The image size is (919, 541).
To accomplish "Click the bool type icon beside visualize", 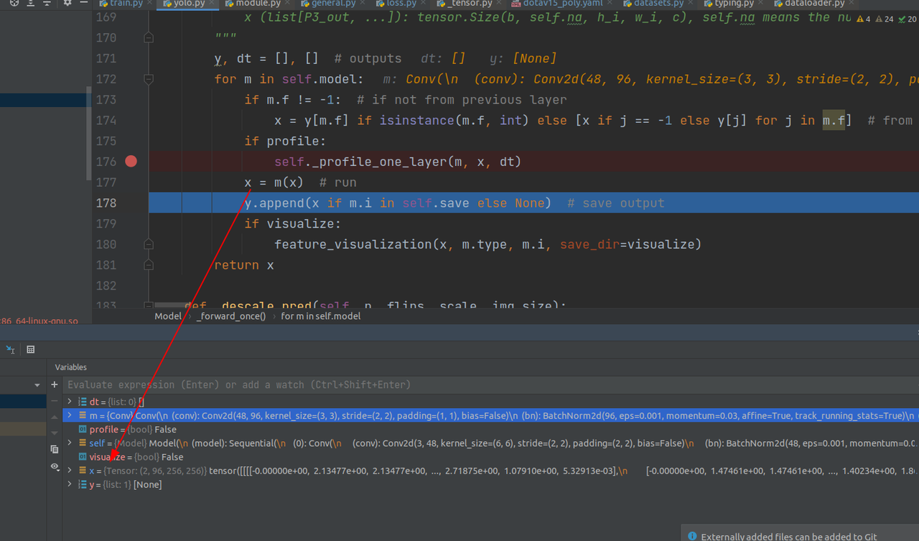I will [83, 457].
